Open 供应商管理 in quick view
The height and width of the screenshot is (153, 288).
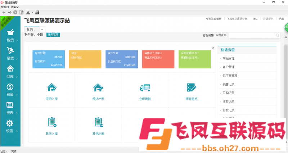pyautogui.click(x=230, y=76)
